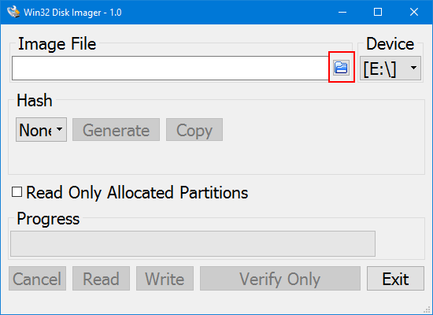Screen dimensions: 433x315
Task: Click the Win32 Disk Imager app icon
Action: coord(13,12)
